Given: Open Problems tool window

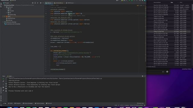Looking at the screenshot, I should (17, 103).
